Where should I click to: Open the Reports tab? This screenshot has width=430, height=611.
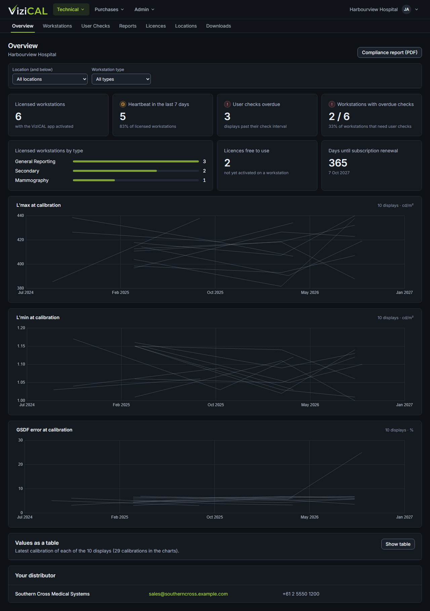(128, 26)
